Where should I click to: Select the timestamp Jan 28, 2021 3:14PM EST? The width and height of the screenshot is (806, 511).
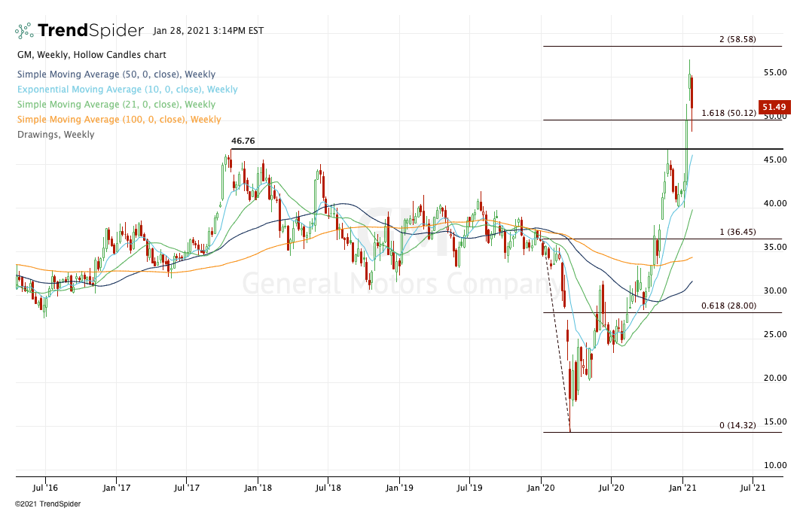[208, 31]
